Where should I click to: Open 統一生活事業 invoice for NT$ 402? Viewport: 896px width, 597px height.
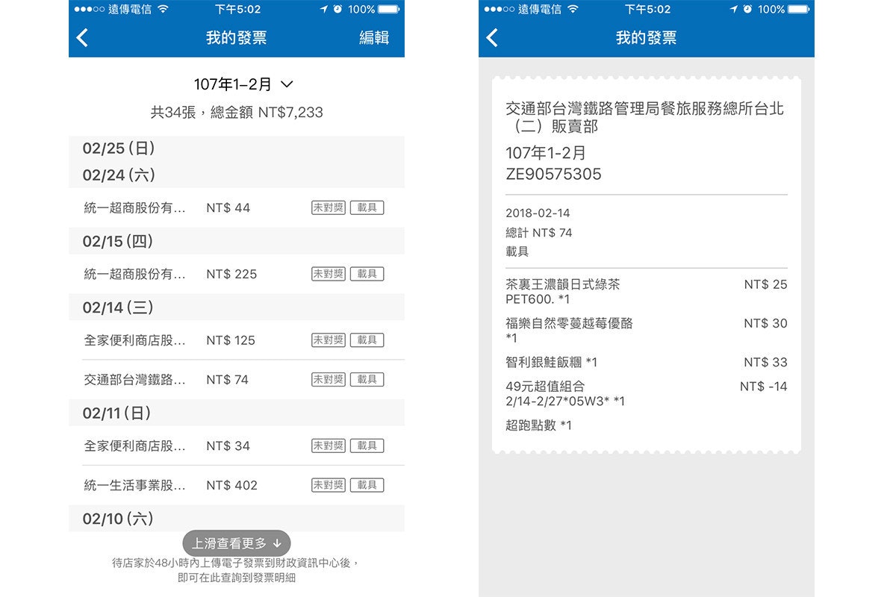(x=237, y=485)
